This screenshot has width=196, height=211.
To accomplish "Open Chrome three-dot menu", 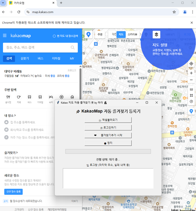I will 192,12.
